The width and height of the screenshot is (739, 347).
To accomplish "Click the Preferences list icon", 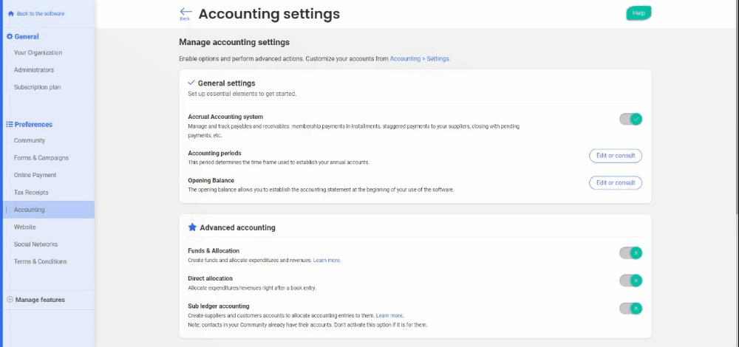I will point(10,125).
